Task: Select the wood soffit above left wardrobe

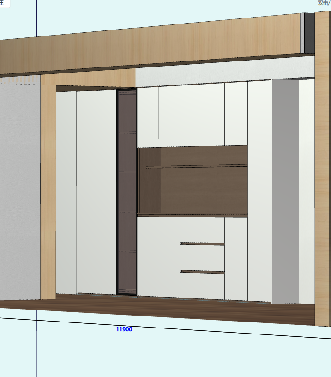Action: click(95, 79)
